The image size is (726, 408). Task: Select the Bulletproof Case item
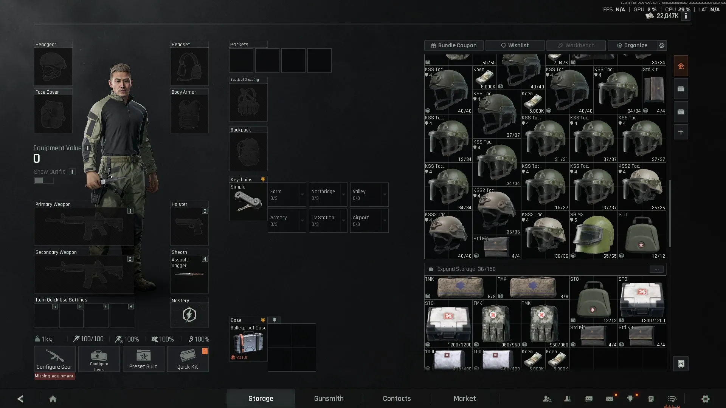pos(248,342)
